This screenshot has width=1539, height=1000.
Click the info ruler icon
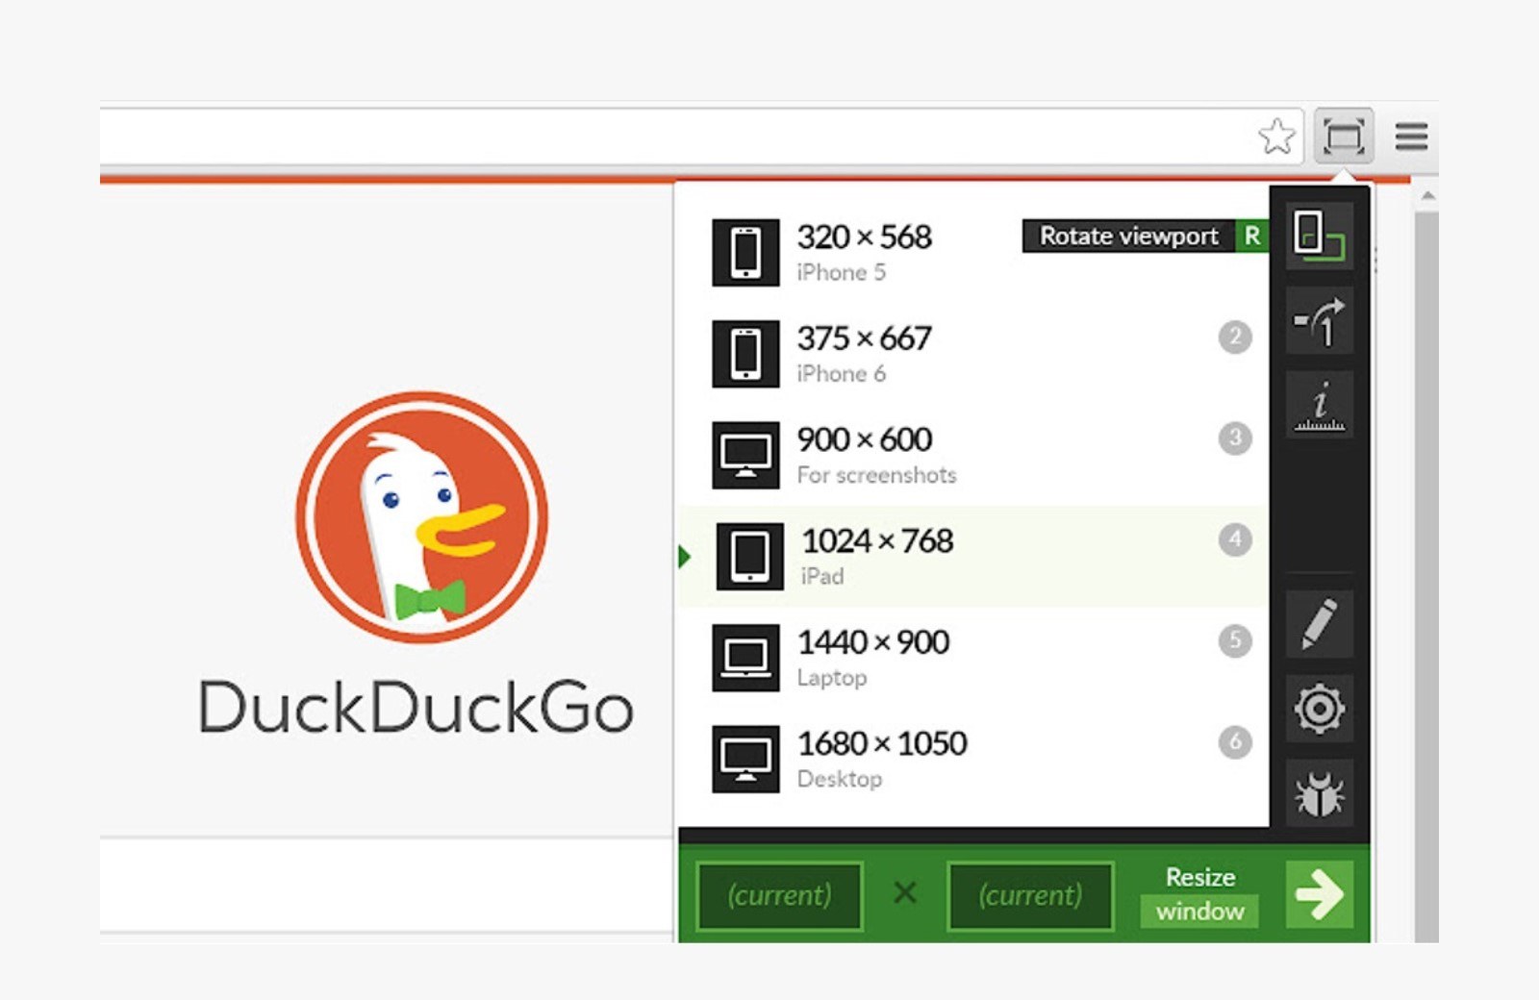pyautogui.click(x=1319, y=405)
